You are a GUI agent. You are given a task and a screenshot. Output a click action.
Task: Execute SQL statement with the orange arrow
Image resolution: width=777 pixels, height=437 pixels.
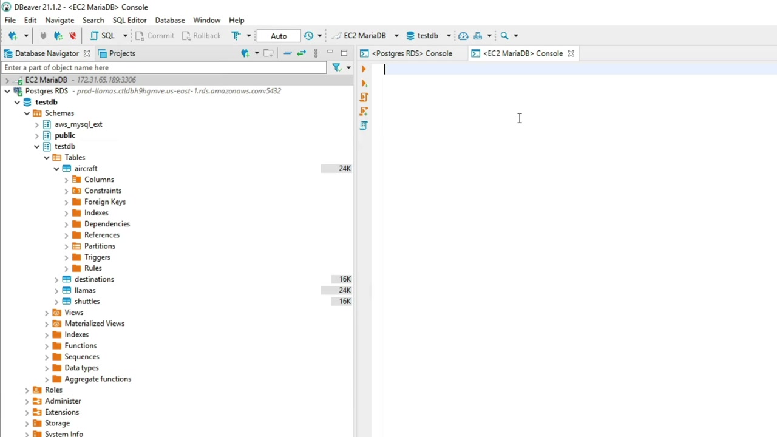click(x=364, y=69)
